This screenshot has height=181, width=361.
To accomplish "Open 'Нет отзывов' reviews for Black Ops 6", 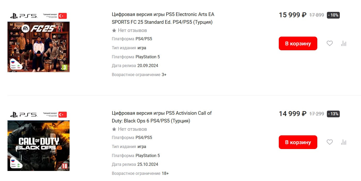I will [132, 129].
